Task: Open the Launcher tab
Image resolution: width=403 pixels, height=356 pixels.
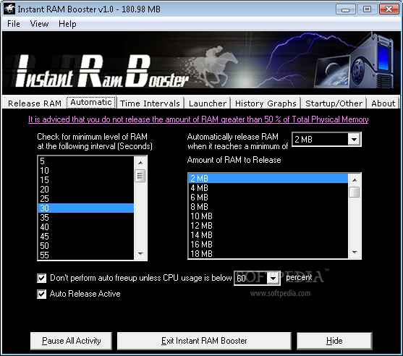Action: [x=208, y=103]
